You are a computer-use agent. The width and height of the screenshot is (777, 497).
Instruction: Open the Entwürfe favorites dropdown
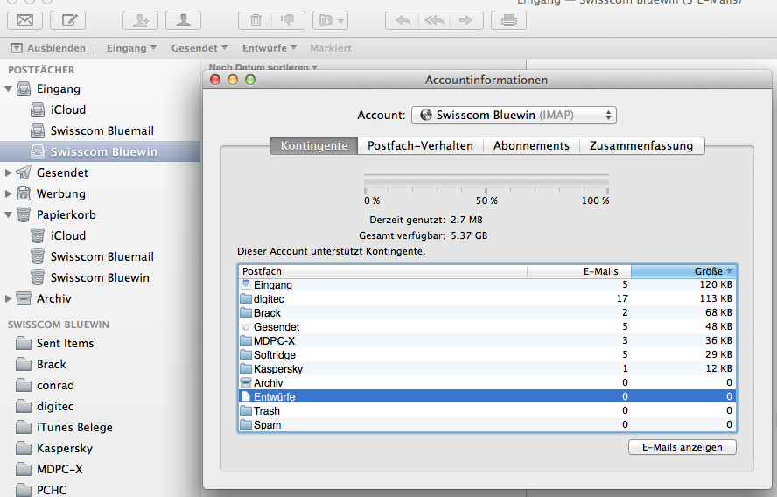(x=269, y=48)
